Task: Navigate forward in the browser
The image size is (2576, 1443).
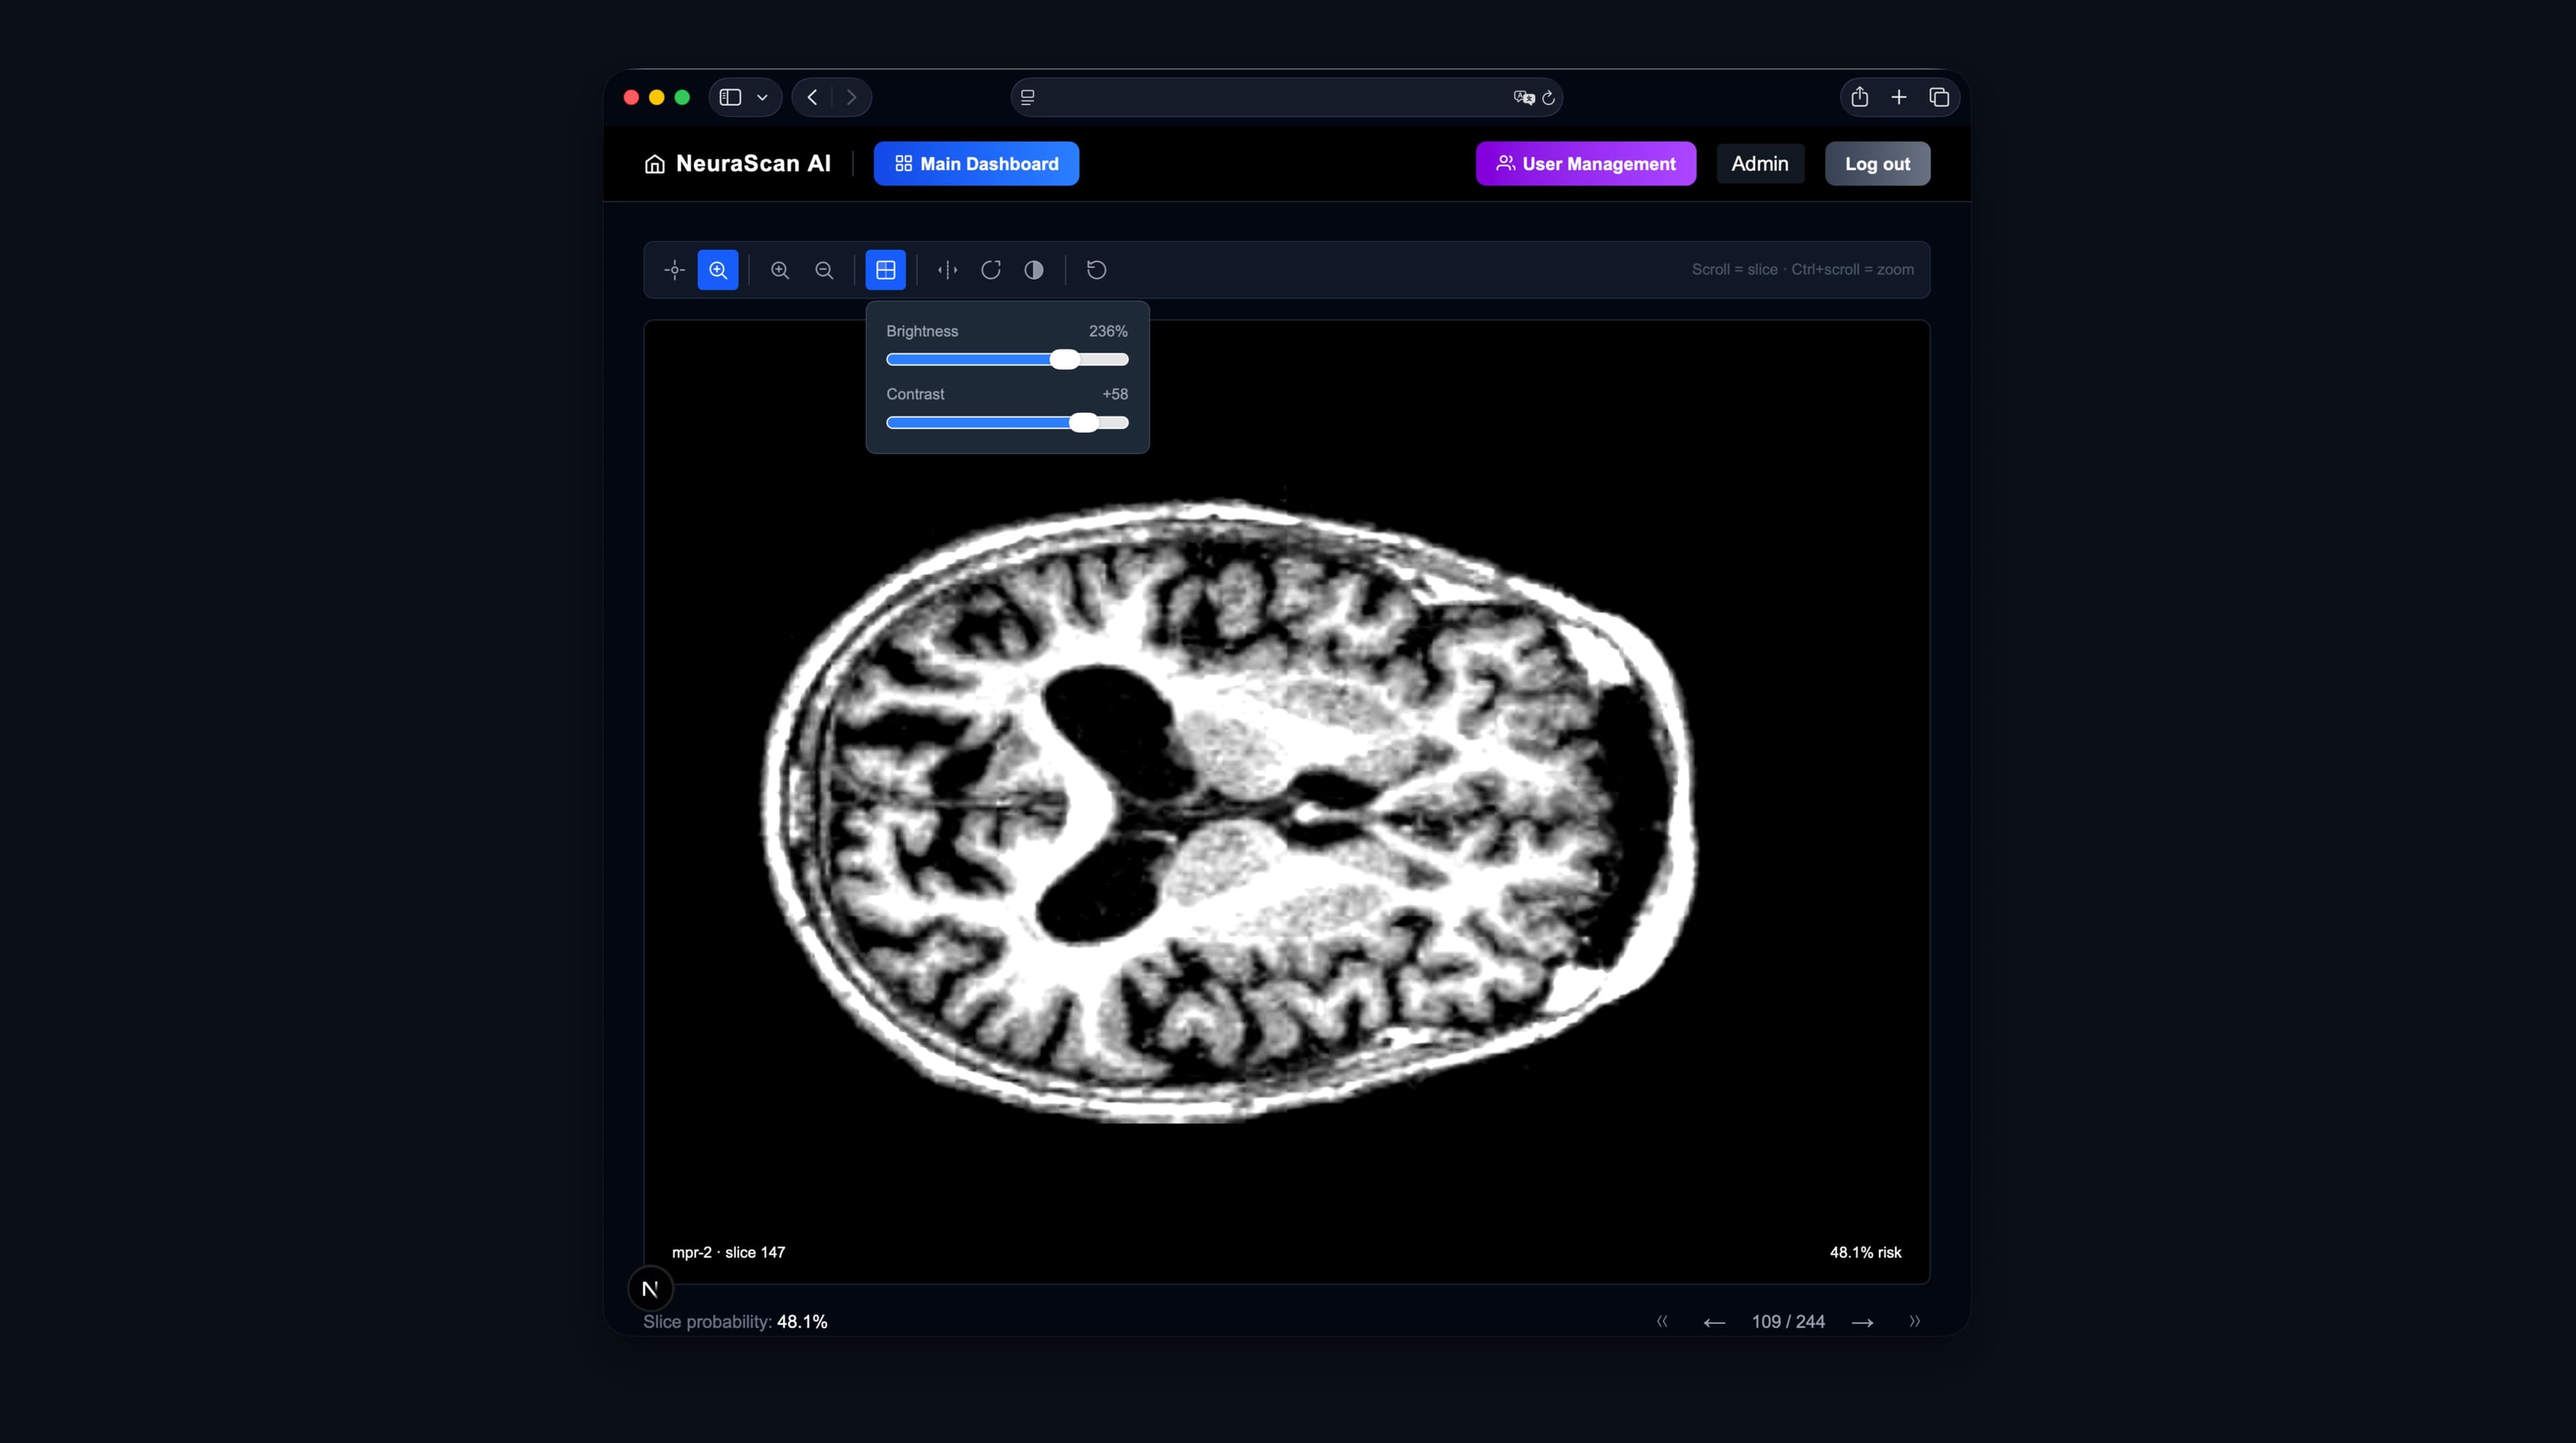Action: coord(851,97)
